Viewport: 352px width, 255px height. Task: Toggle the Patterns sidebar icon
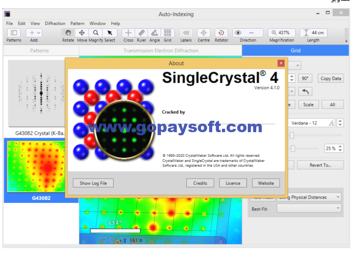14,33
